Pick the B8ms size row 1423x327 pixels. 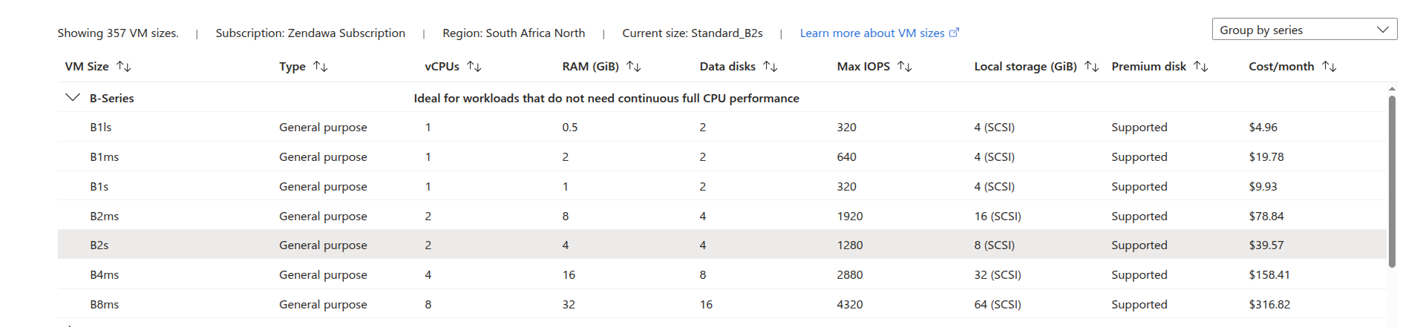click(722, 304)
